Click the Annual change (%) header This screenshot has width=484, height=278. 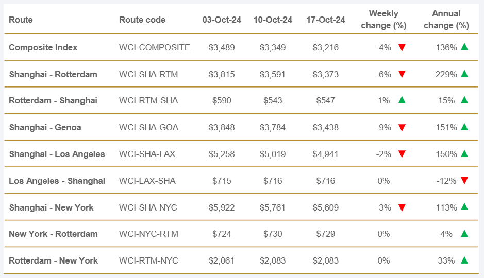(446, 20)
